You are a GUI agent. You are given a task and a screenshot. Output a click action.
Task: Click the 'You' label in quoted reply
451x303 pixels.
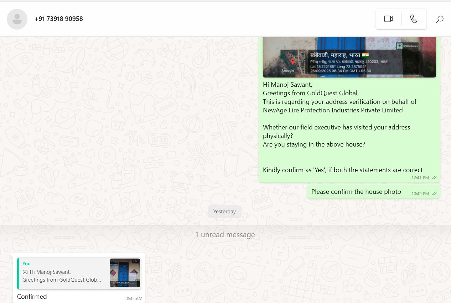click(x=26, y=264)
